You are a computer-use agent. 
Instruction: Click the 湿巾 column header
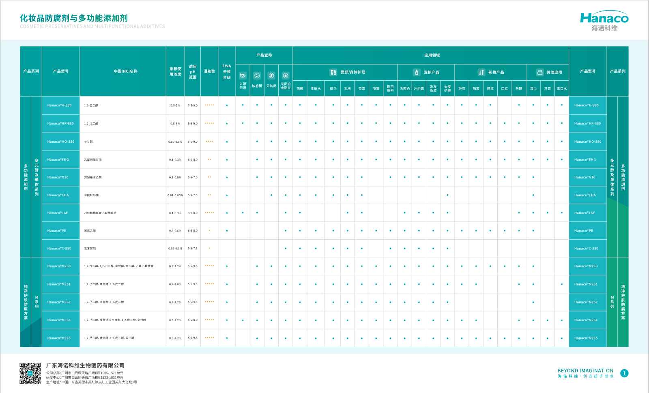[x=533, y=88]
